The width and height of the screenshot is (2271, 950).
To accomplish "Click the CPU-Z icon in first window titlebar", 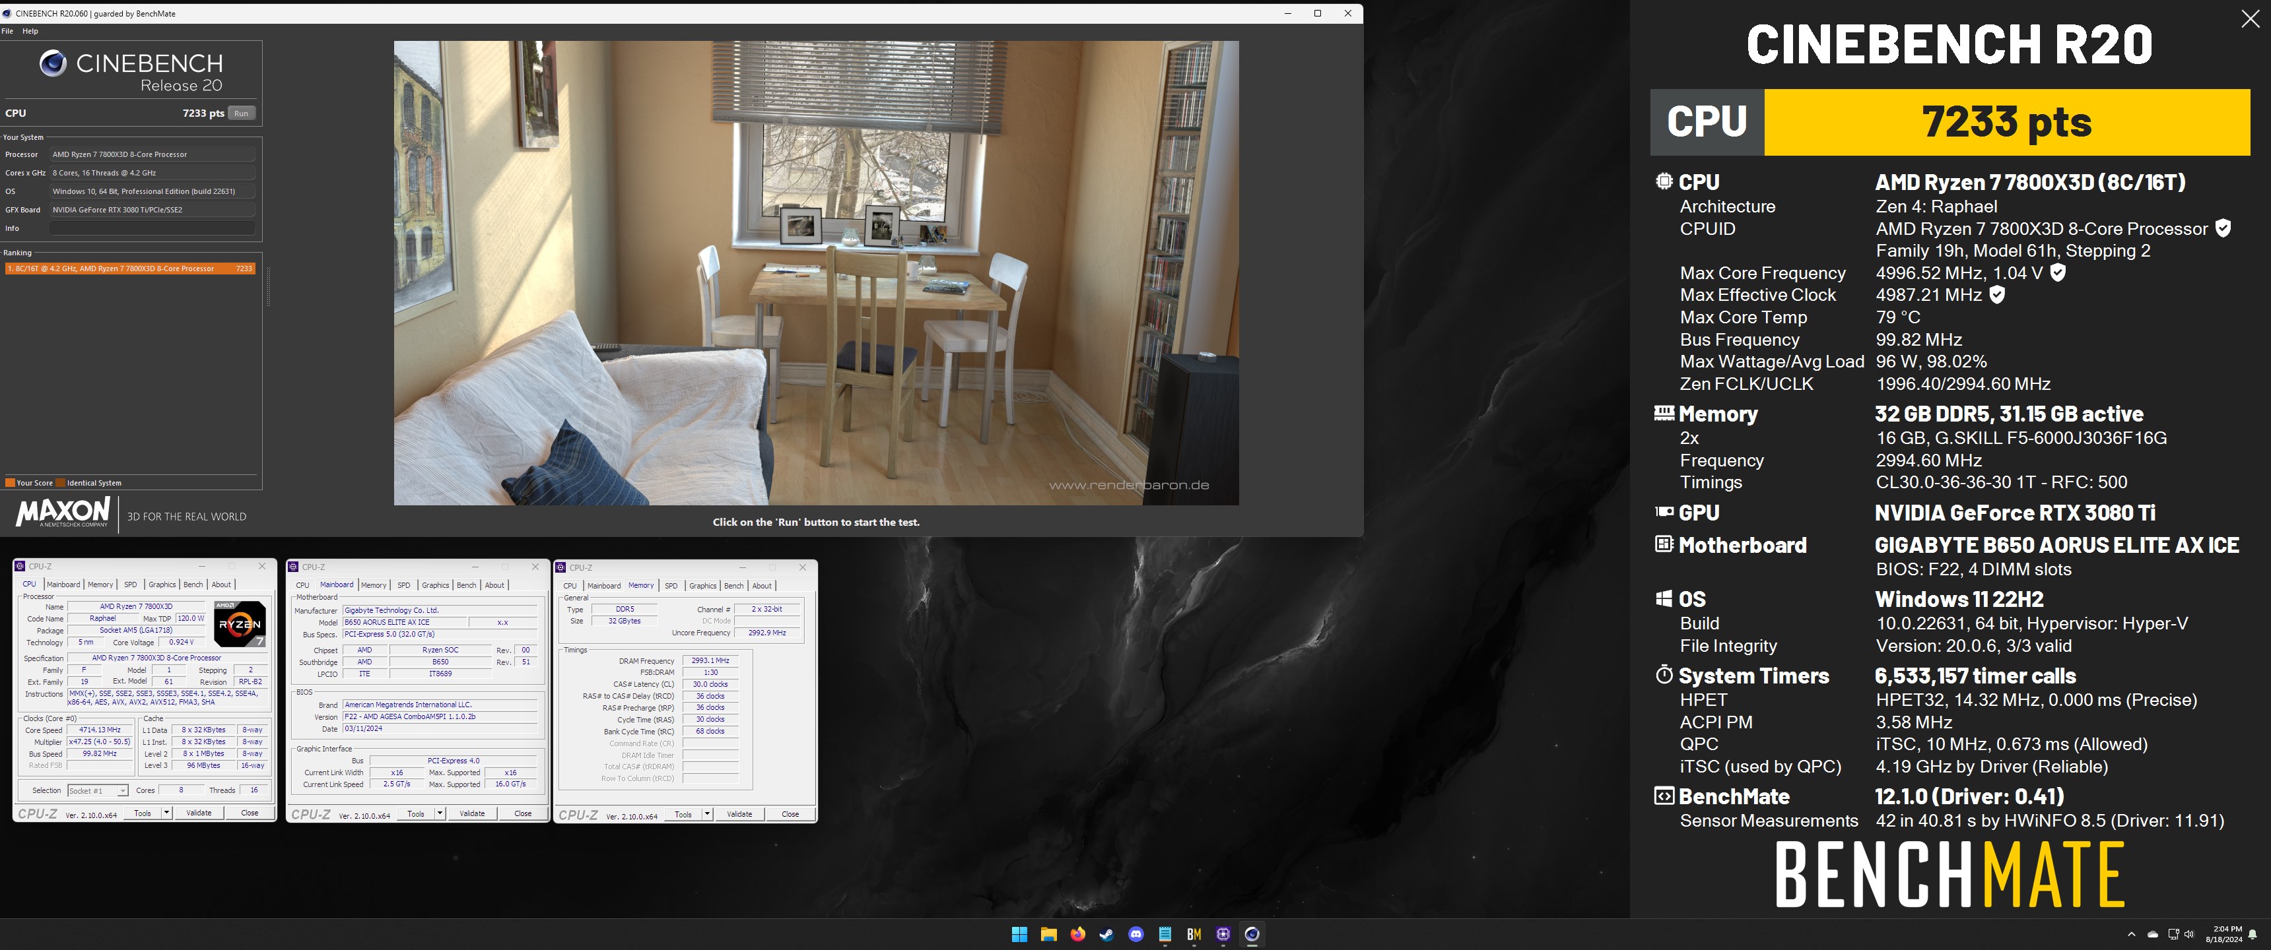I will pos(20,566).
